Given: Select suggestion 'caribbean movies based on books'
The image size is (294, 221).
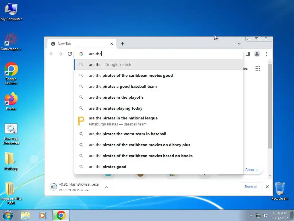Looking at the screenshot, I should tap(159, 156).
